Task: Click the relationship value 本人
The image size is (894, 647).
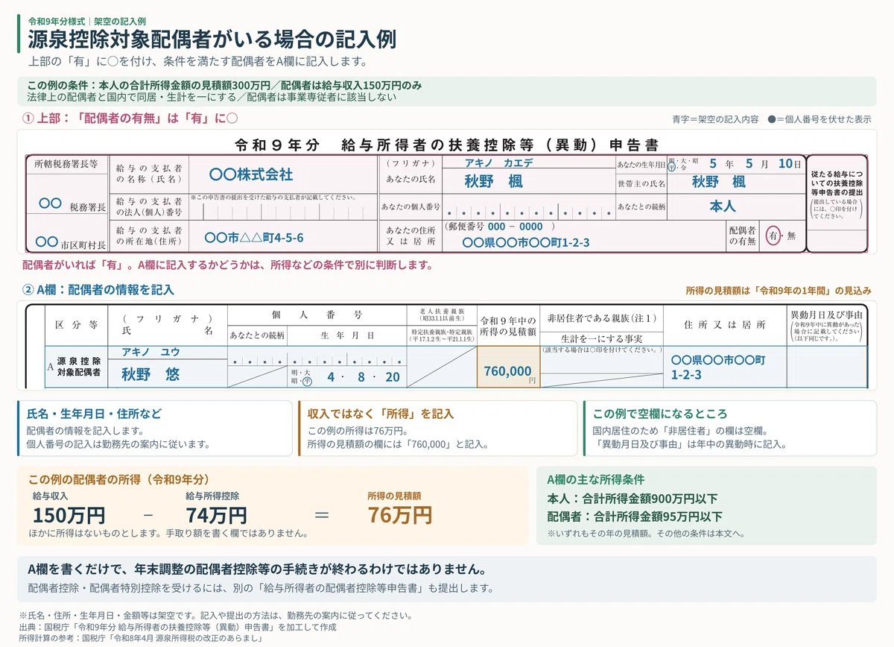Action: point(723,205)
